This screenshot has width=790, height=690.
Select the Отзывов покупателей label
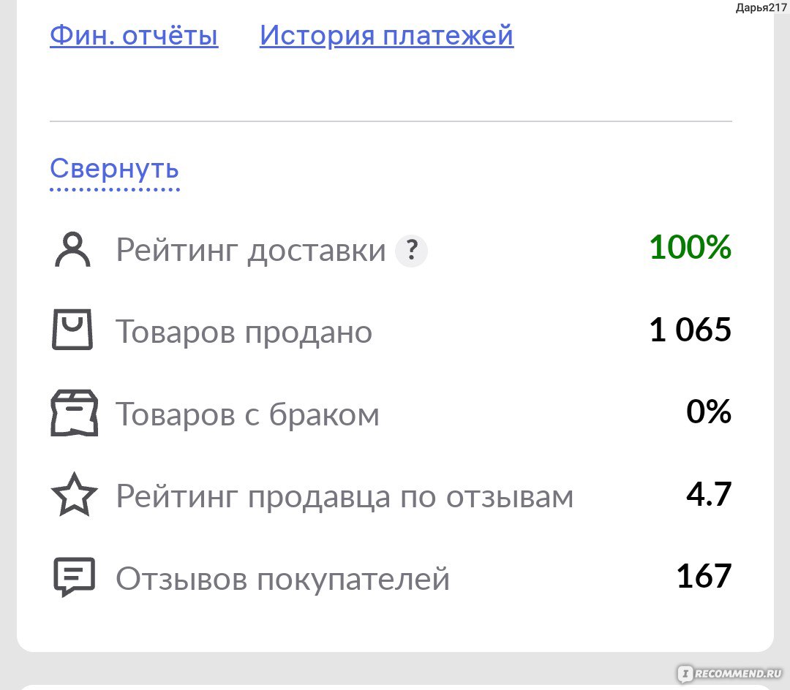tap(282, 579)
